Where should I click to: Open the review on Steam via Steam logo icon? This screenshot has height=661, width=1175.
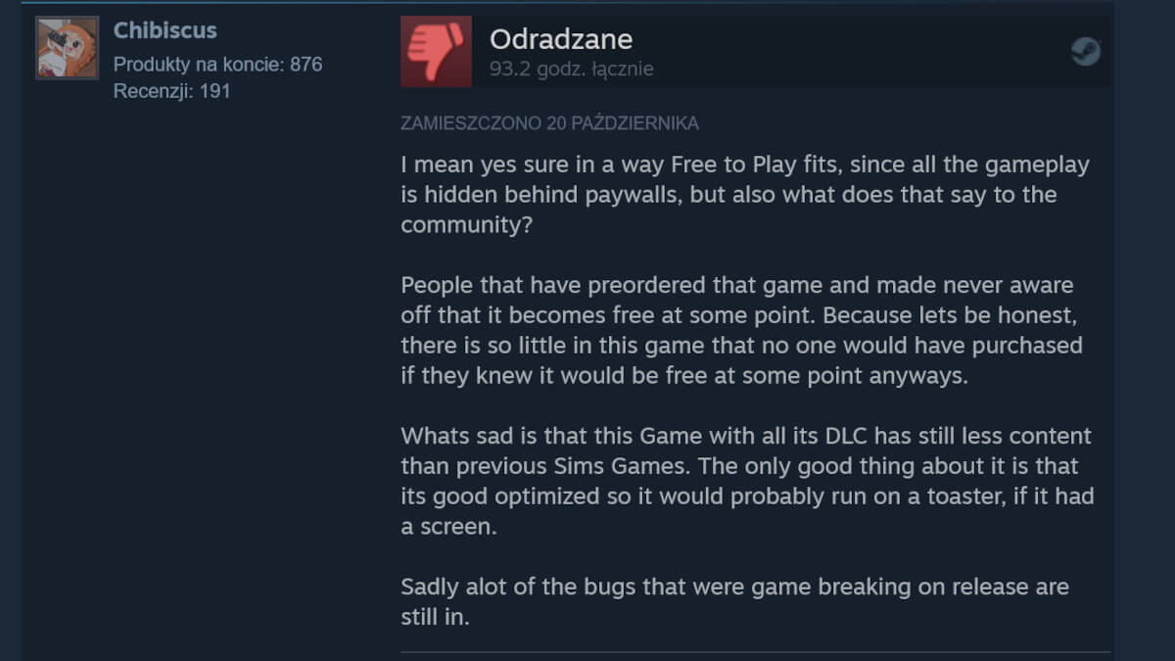coord(1085,51)
